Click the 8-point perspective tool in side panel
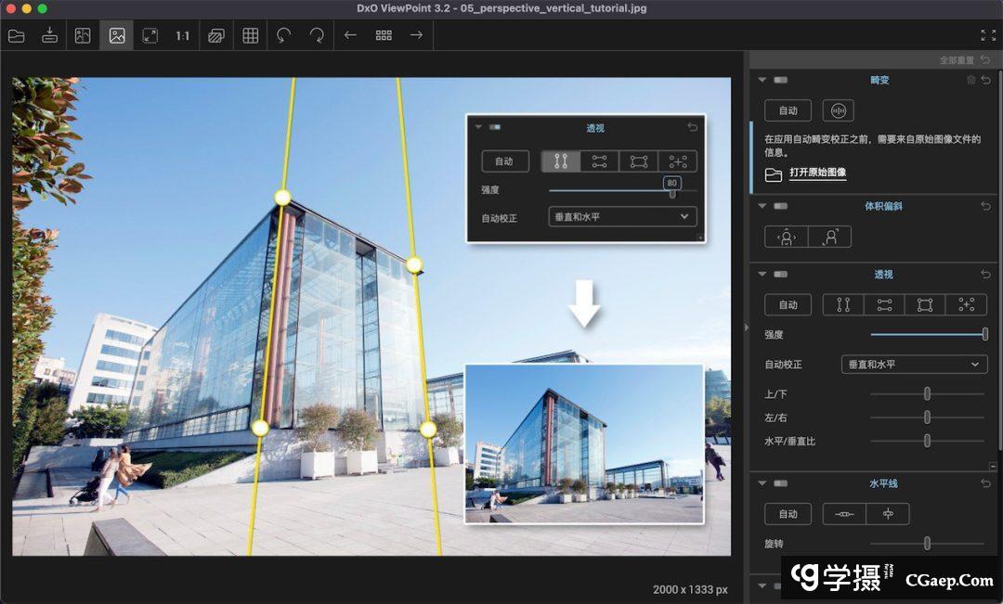 point(966,304)
